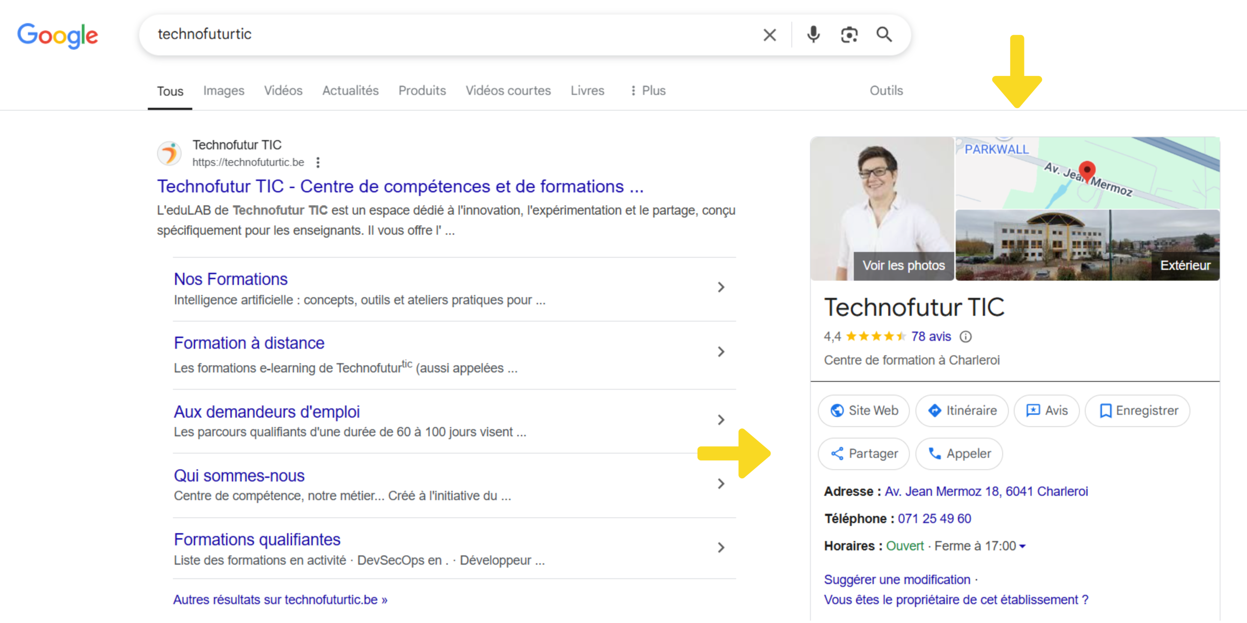Screen dimensions: 1247x623
Task: Click the Avis button
Action: 1046,411
